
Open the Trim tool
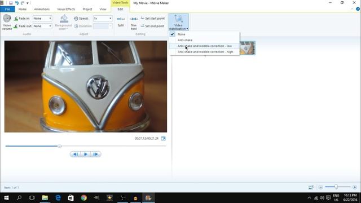pyautogui.click(x=134, y=23)
